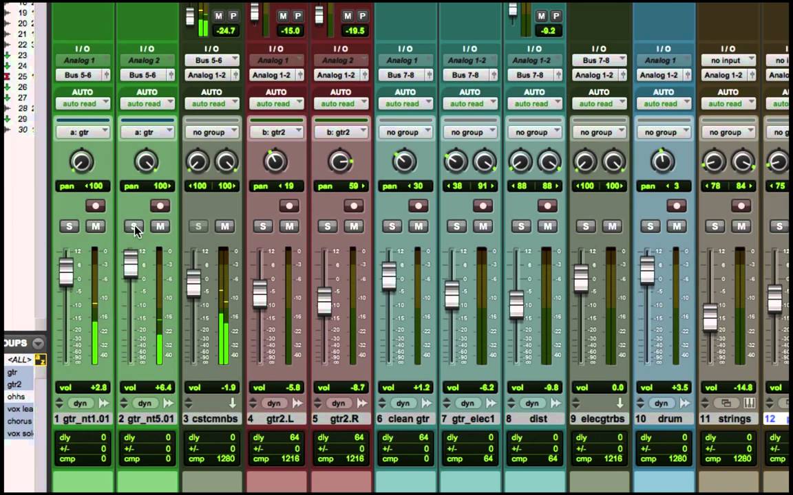
Task: Open auto read dropdown on drum track
Action: pyautogui.click(x=664, y=104)
